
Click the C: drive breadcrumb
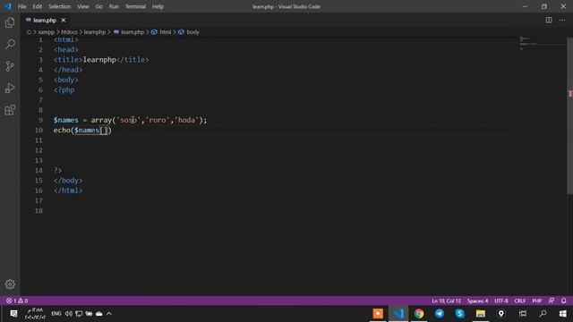pyautogui.click(x=29, y=32)
